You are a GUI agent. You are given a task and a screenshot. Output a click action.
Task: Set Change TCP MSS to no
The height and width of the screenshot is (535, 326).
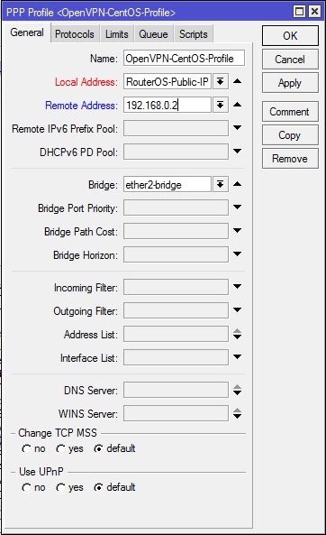[27, 448]
